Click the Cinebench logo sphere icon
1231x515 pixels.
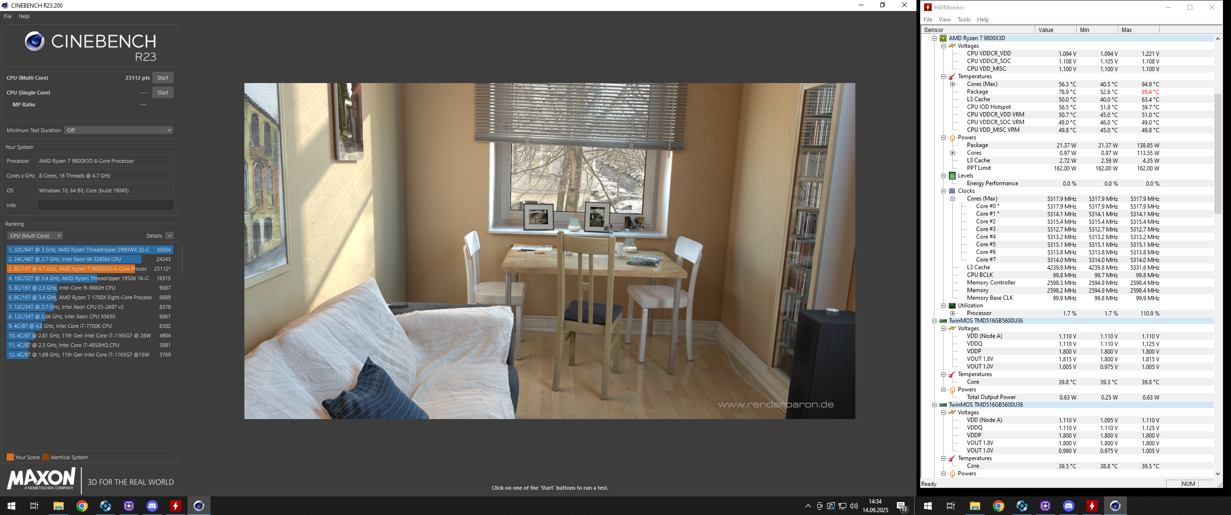[34, 42]
